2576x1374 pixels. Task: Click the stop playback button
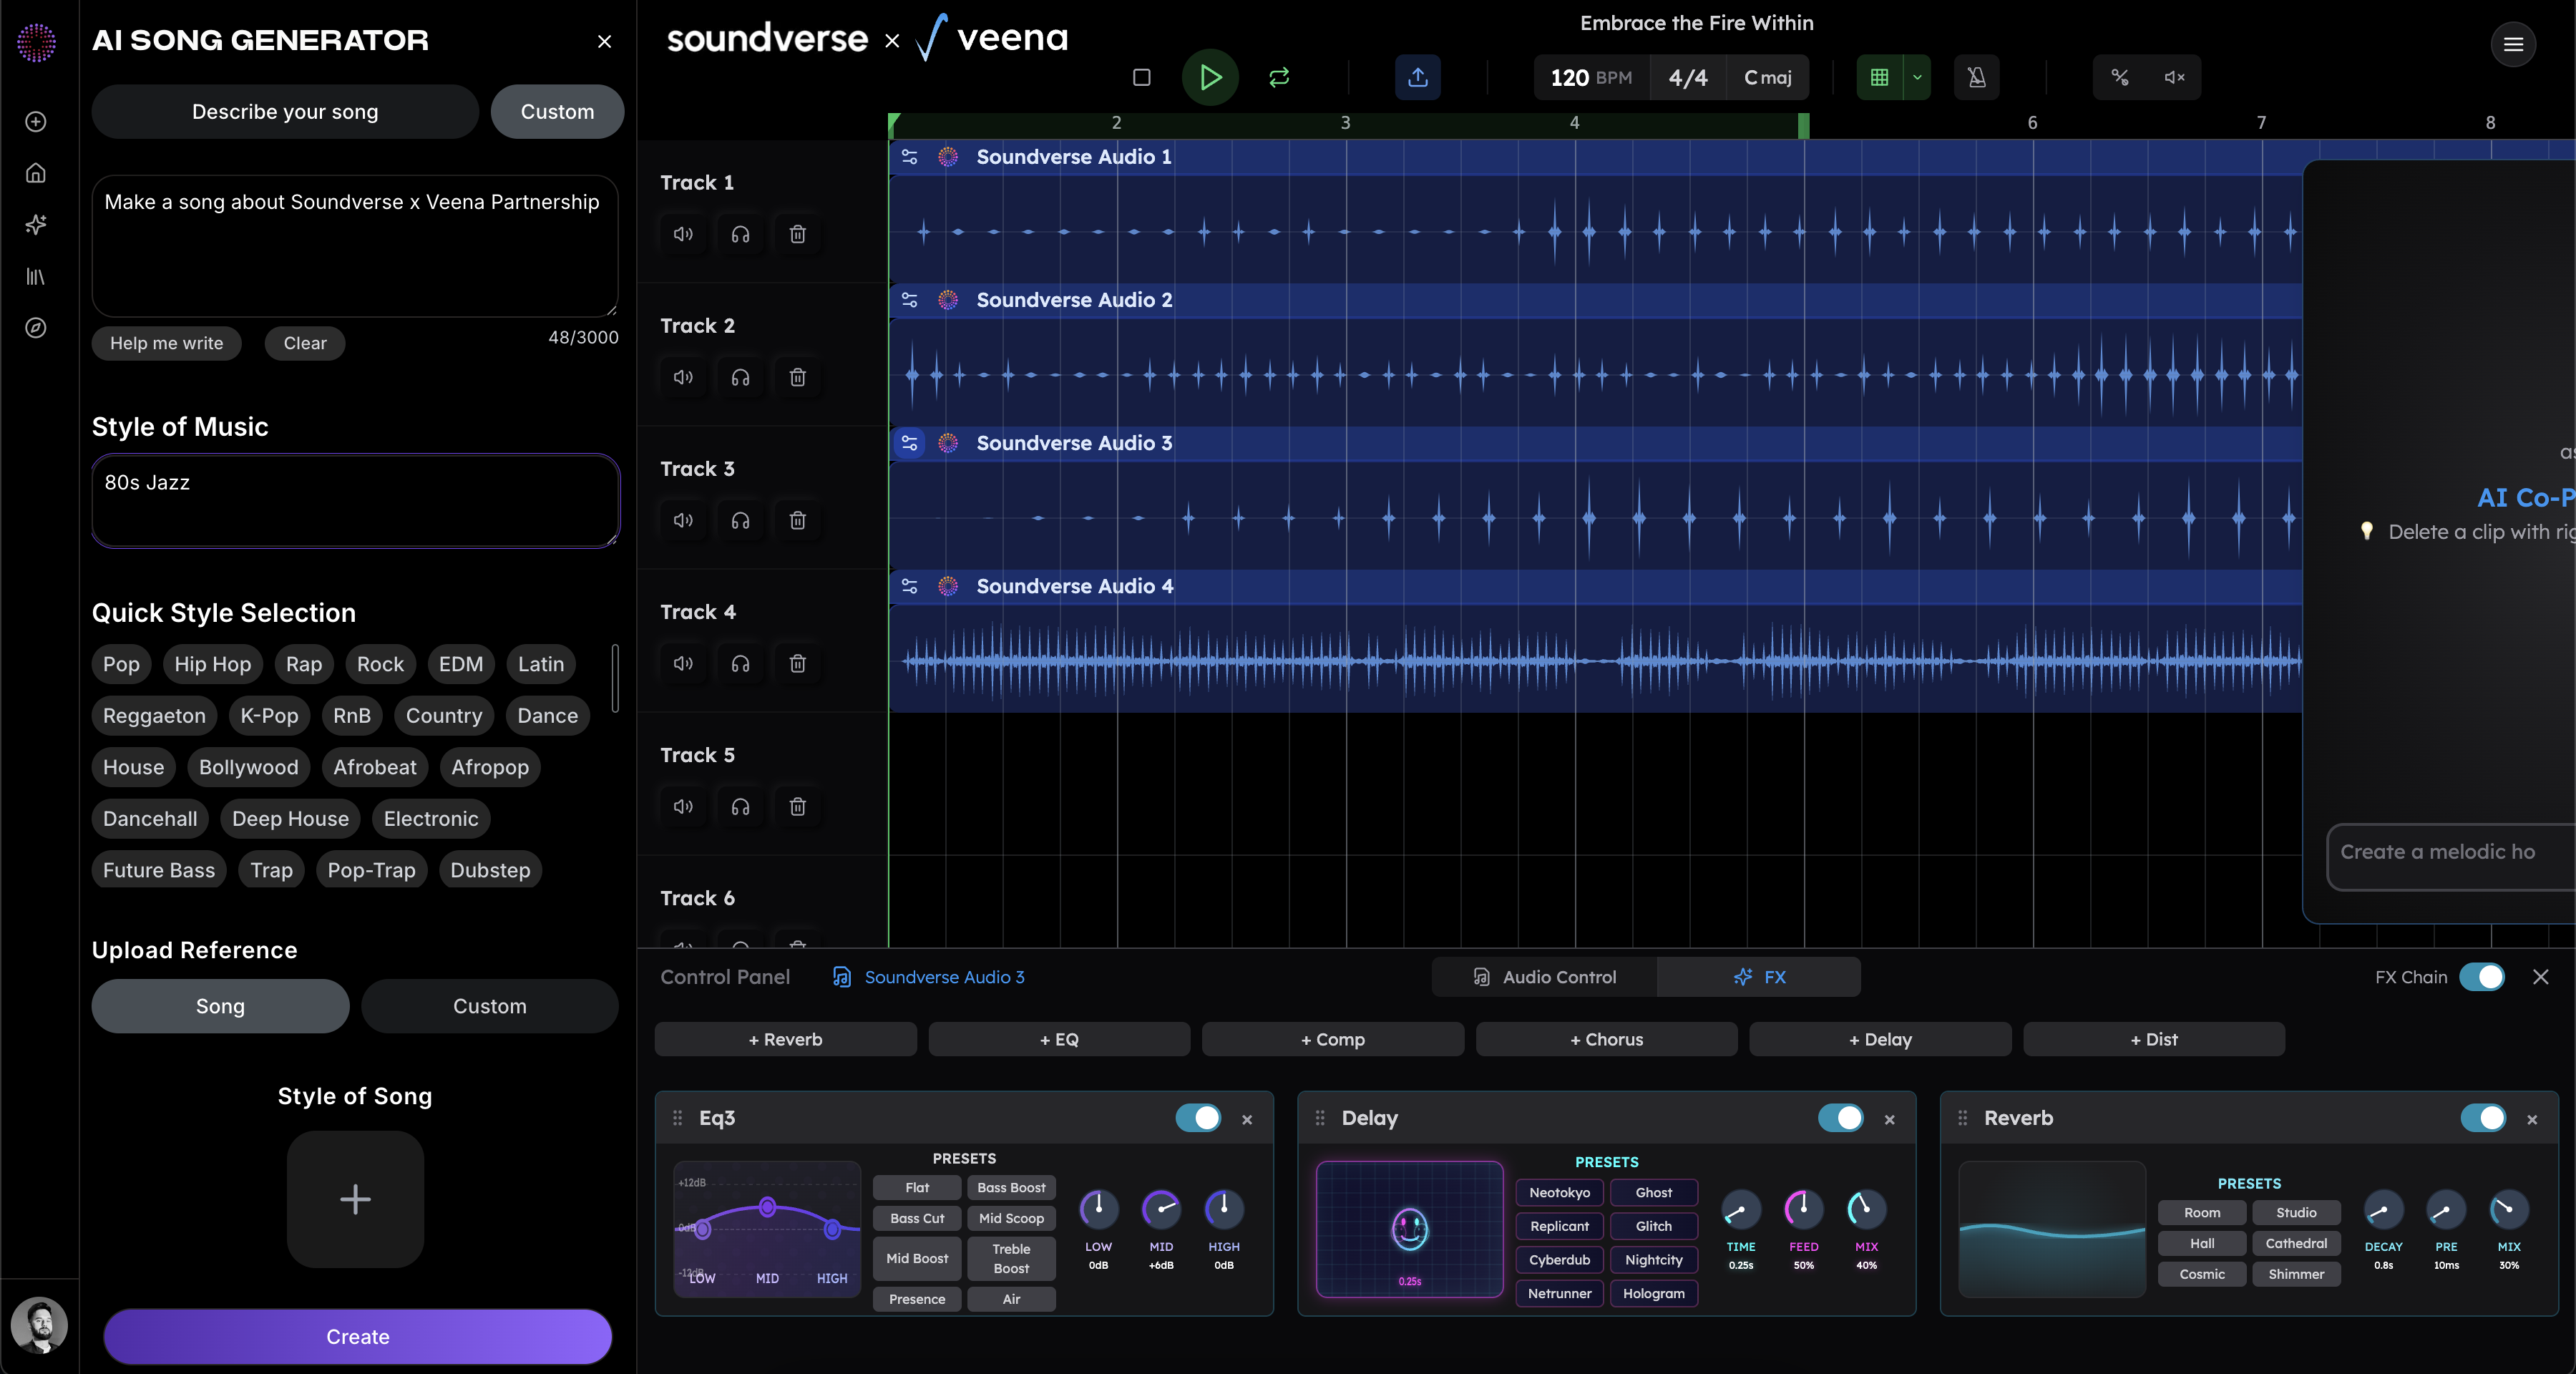point(1141,77)
